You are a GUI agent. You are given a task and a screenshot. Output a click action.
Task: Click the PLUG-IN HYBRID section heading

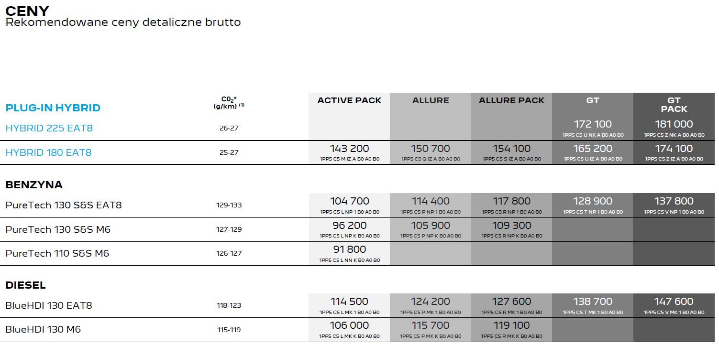pos(53,108)
